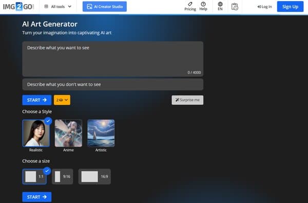Change language via EN globe icon
Image resolution: width=308 pixels, height=203 pixels.
(x=220, y=7)
